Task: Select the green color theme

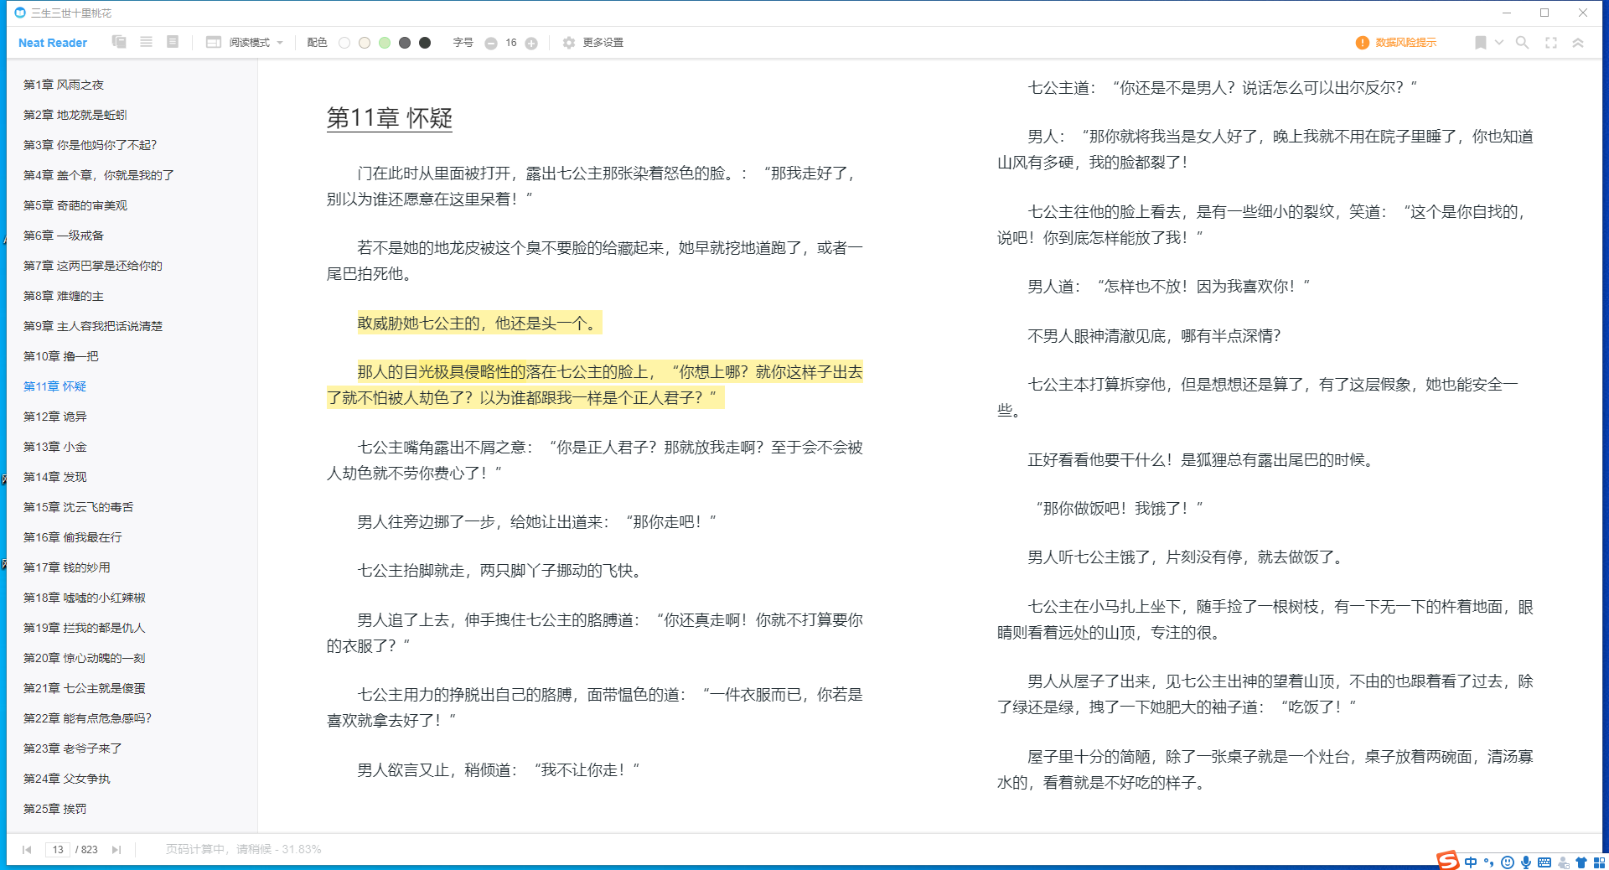Action: (x=385, y=43)
